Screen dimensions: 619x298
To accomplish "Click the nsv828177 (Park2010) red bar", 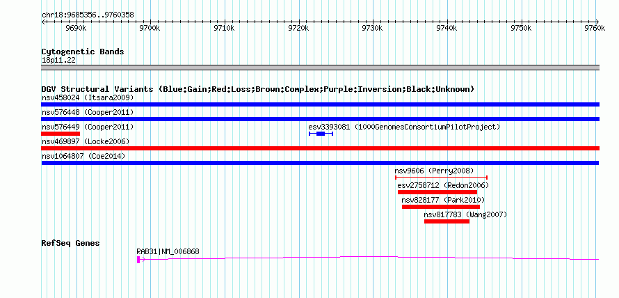I will pos(441,207).
